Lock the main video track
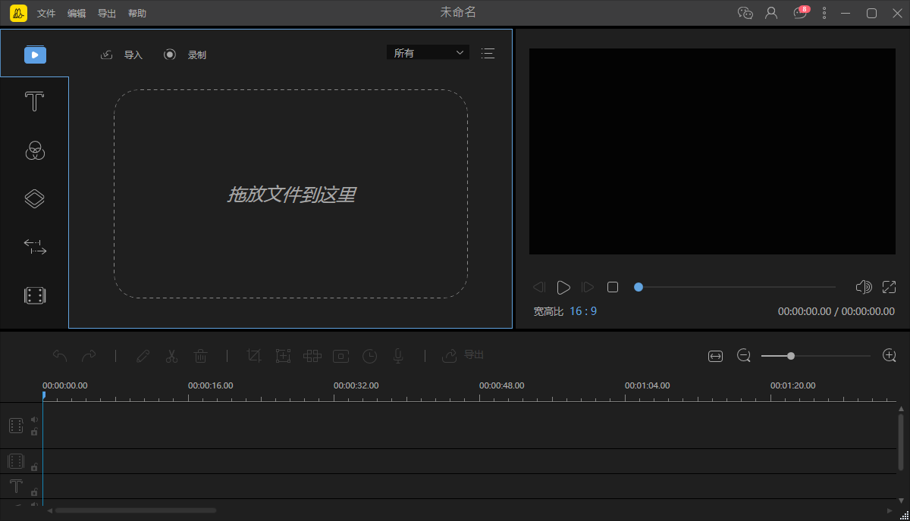This screenshot has width=910, height=521. pyautogui.click(x=34, y=432)
